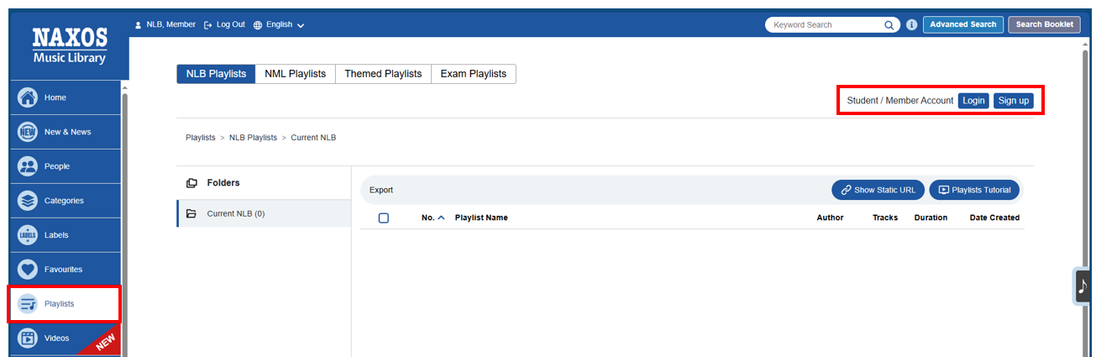This screenshot has width=1096, height=357.
Task: Open the People sidebar icon
Action: click(28, 166)
